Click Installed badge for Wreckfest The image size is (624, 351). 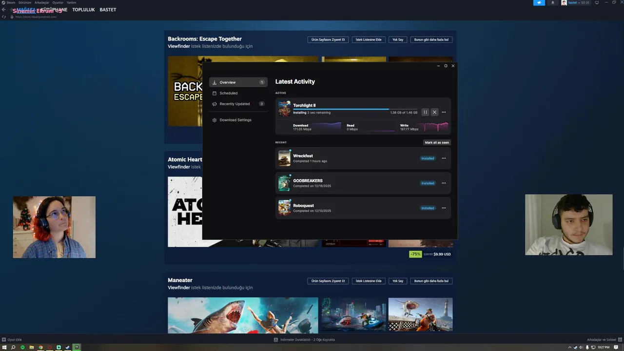click(428, 158)
